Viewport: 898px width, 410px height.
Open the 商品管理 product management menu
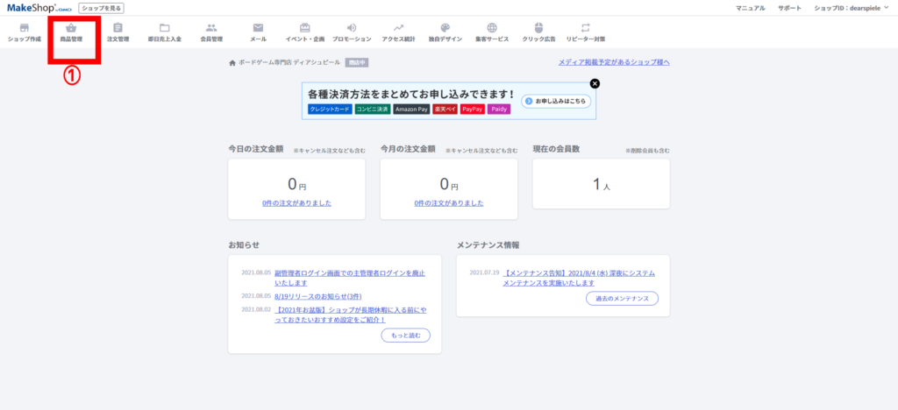click(71, 32)
